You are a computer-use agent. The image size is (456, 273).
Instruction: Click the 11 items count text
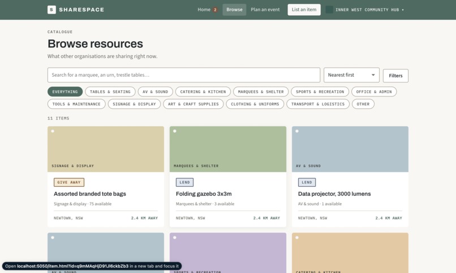pyautogui.click(x=58, y=118)
